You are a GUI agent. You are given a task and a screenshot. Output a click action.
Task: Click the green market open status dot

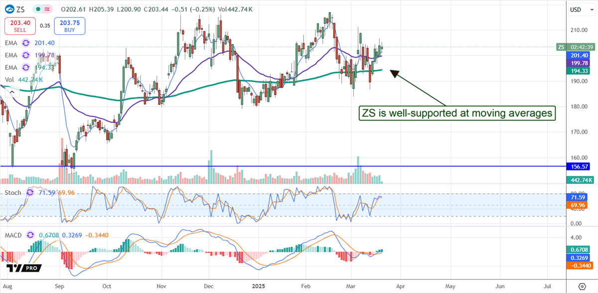click(38, 9)
